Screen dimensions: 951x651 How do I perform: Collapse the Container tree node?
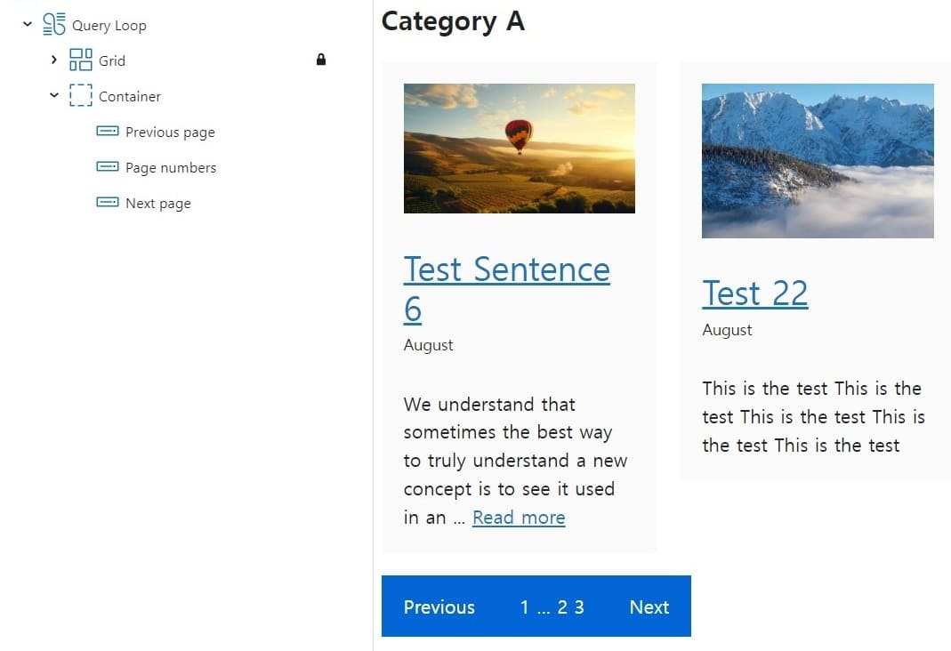coord(54,96)
